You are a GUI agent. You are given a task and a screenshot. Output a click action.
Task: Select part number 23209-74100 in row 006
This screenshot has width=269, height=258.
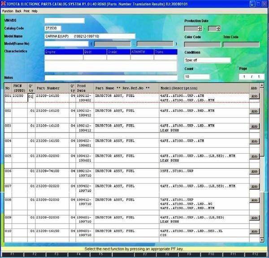[x=48, y=171]
